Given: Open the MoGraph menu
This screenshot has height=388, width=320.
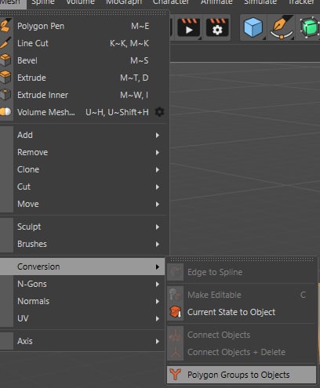Looking at the screenshot, I should click(124, 2).
